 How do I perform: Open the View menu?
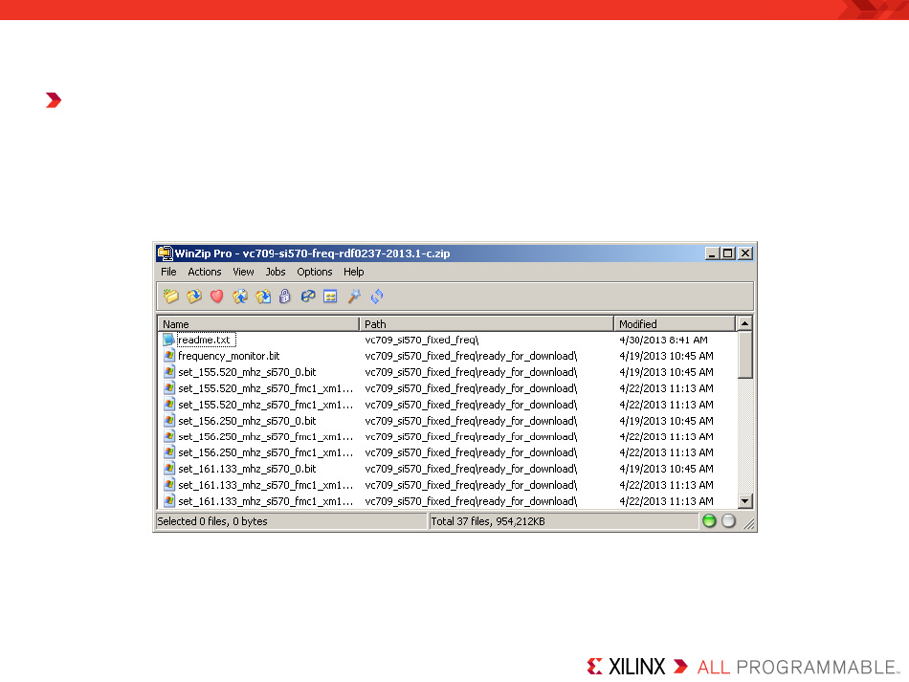243,272
